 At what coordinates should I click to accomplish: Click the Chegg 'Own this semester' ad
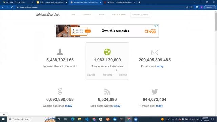click(x=107, y=31)
